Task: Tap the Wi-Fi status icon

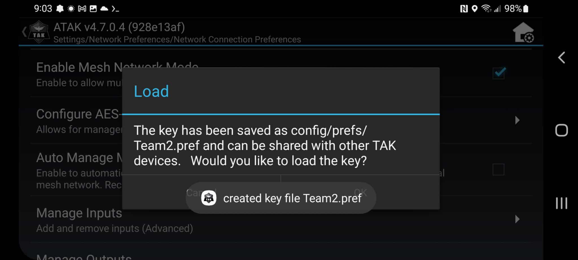Action: pos(486,9)
